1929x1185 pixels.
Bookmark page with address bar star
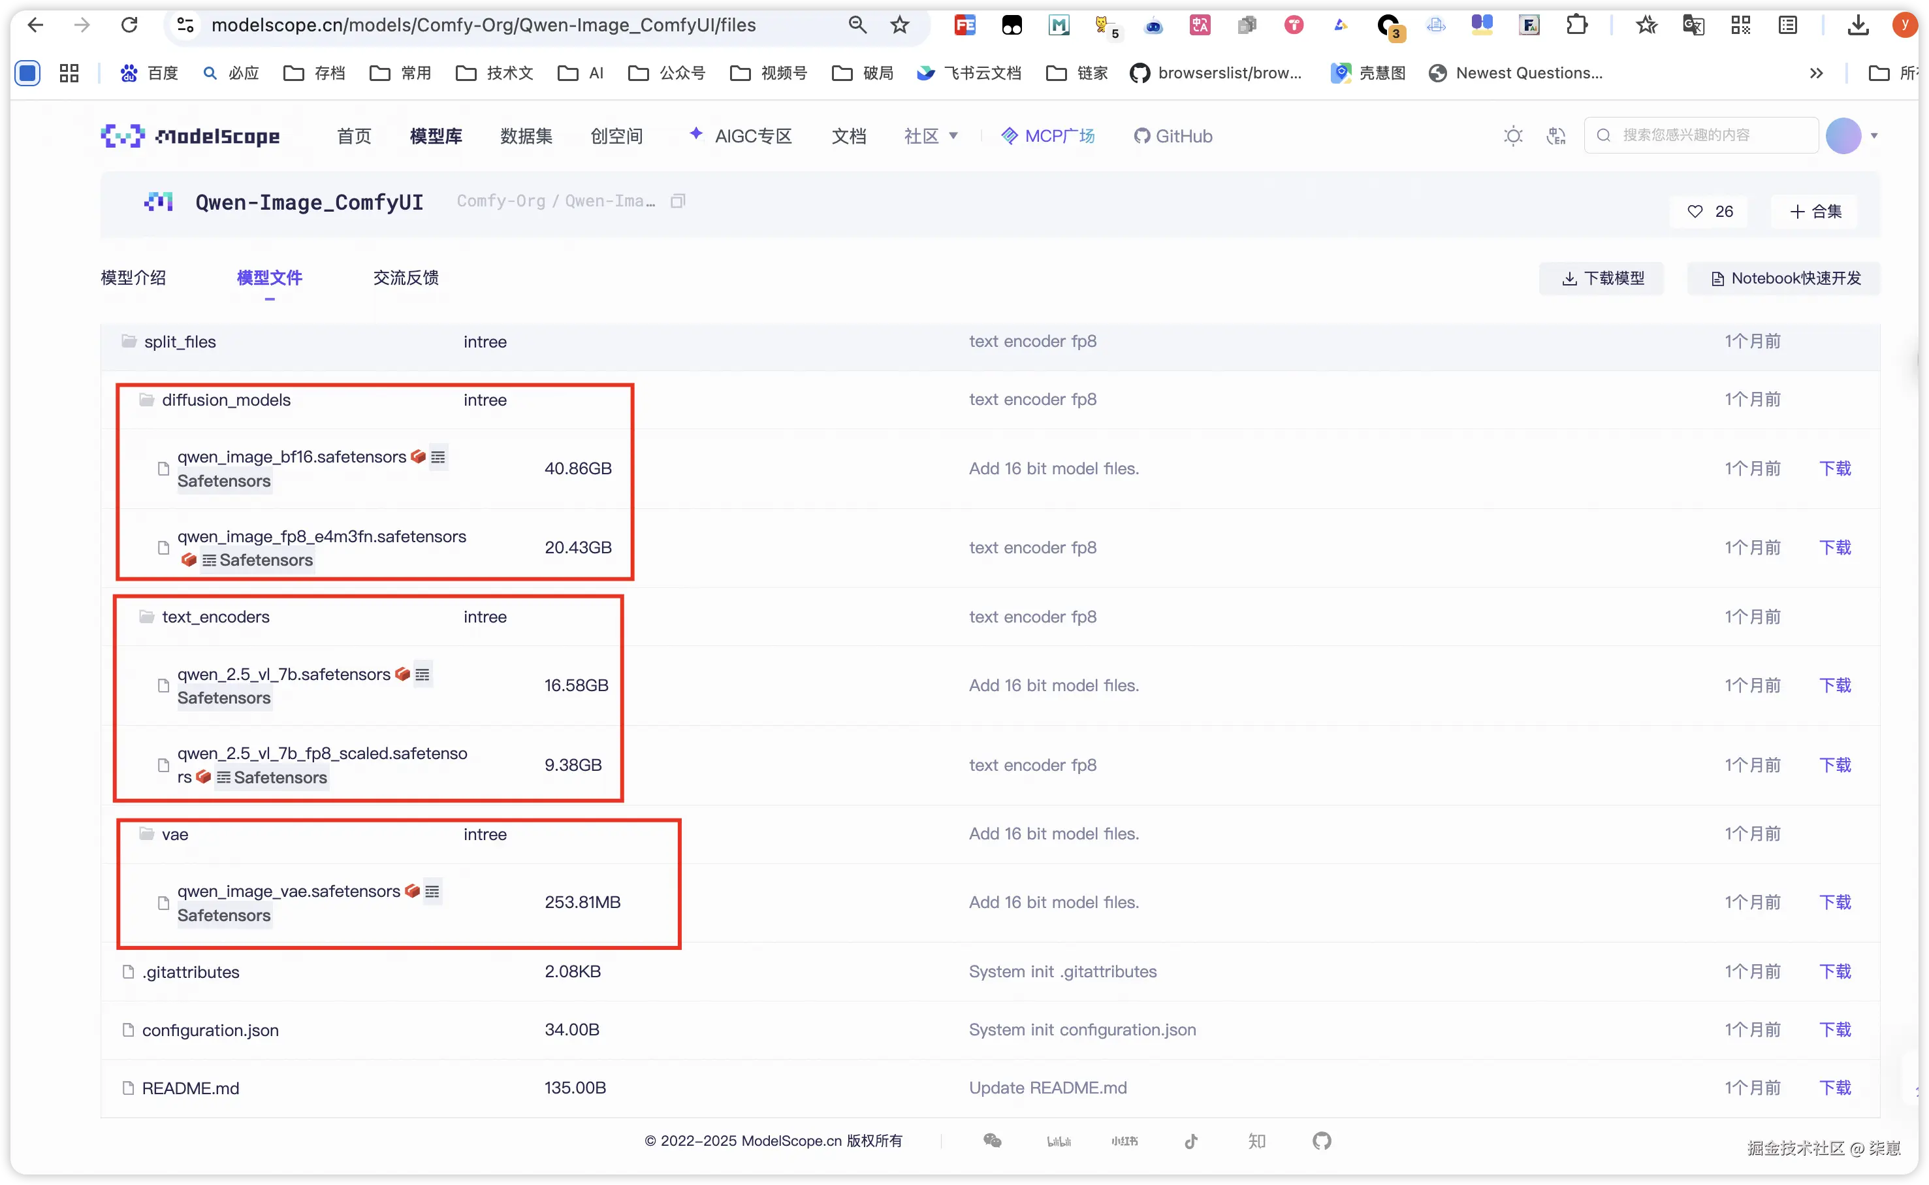pos(899,25)
